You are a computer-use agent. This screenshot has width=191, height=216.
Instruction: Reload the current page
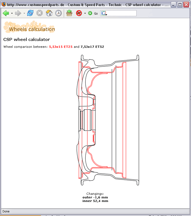[30, 13]
